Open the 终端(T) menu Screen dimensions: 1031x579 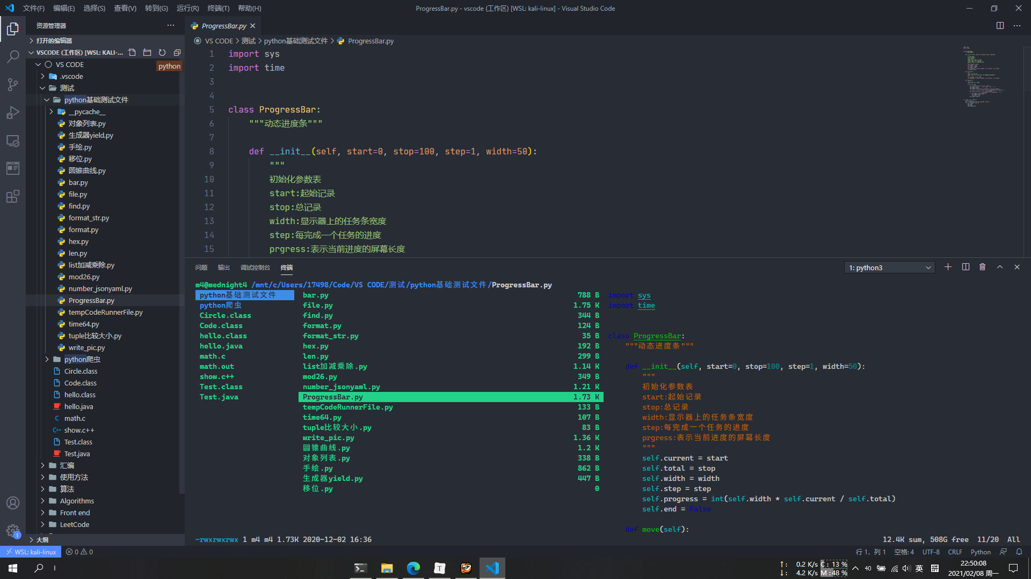coord(218,8)
